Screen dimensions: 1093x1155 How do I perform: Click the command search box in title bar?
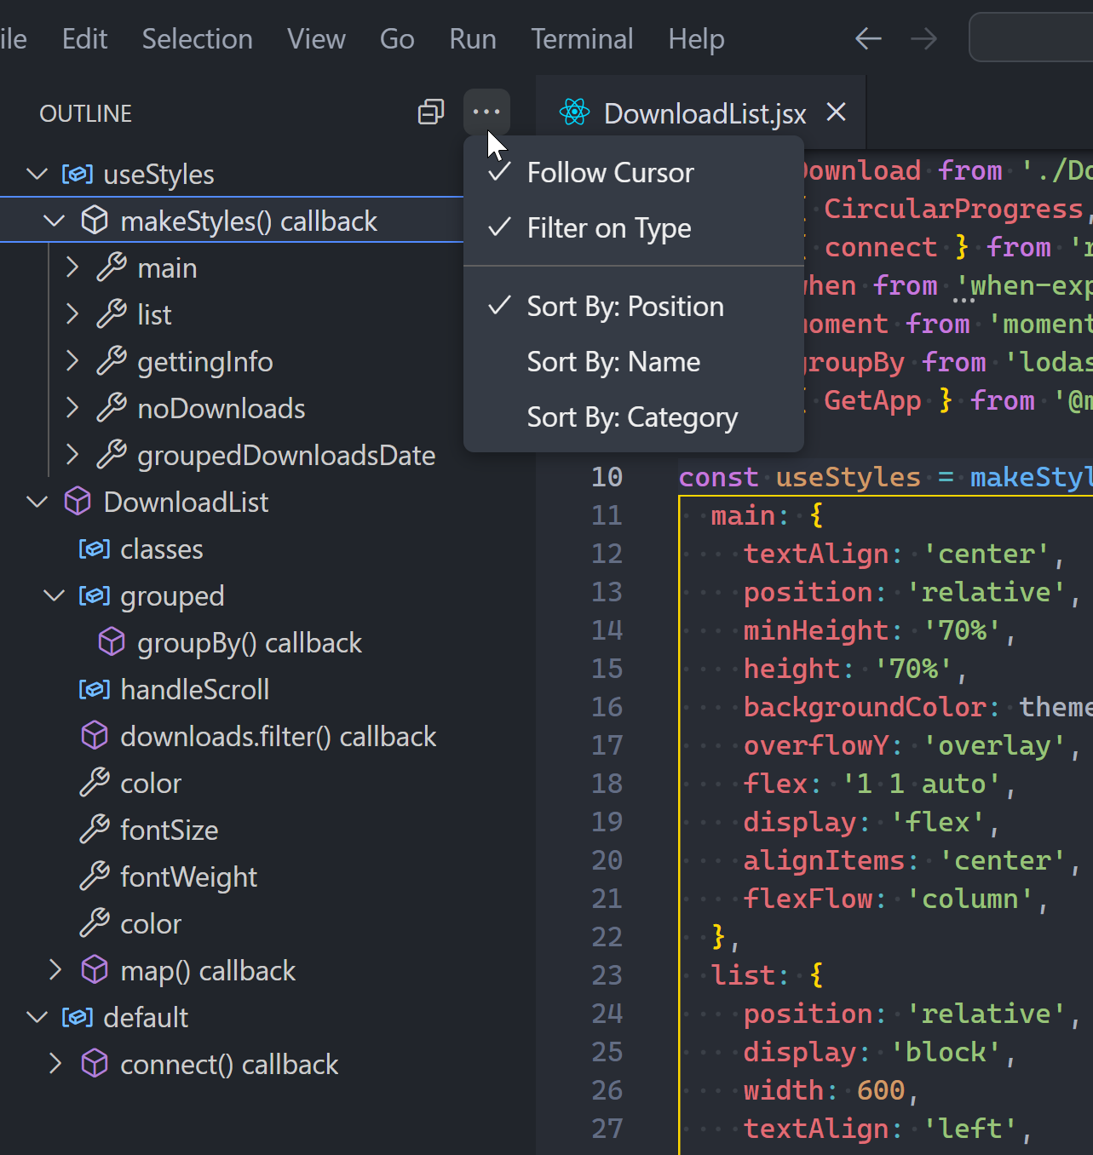pyautogui.click(x=1031, y=37)
